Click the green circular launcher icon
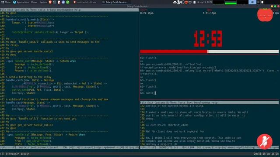The width and height of the screenshot is (280, 157). tap(68, 2)
